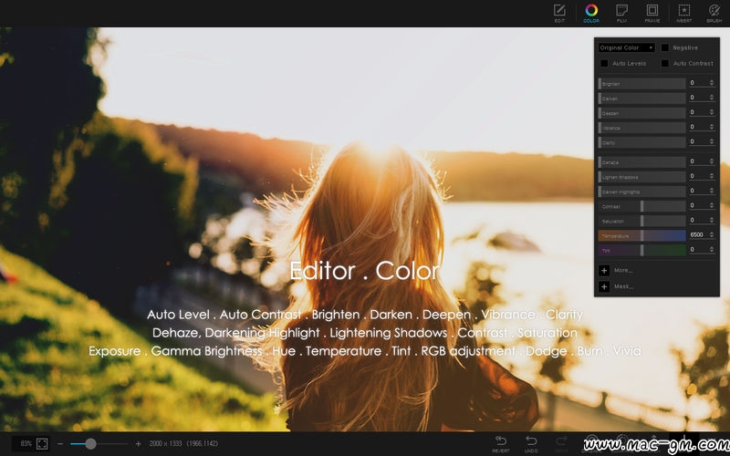Click the Lighten Shadows slider
The width and height of the screenshot is (730, 456).
641,177
